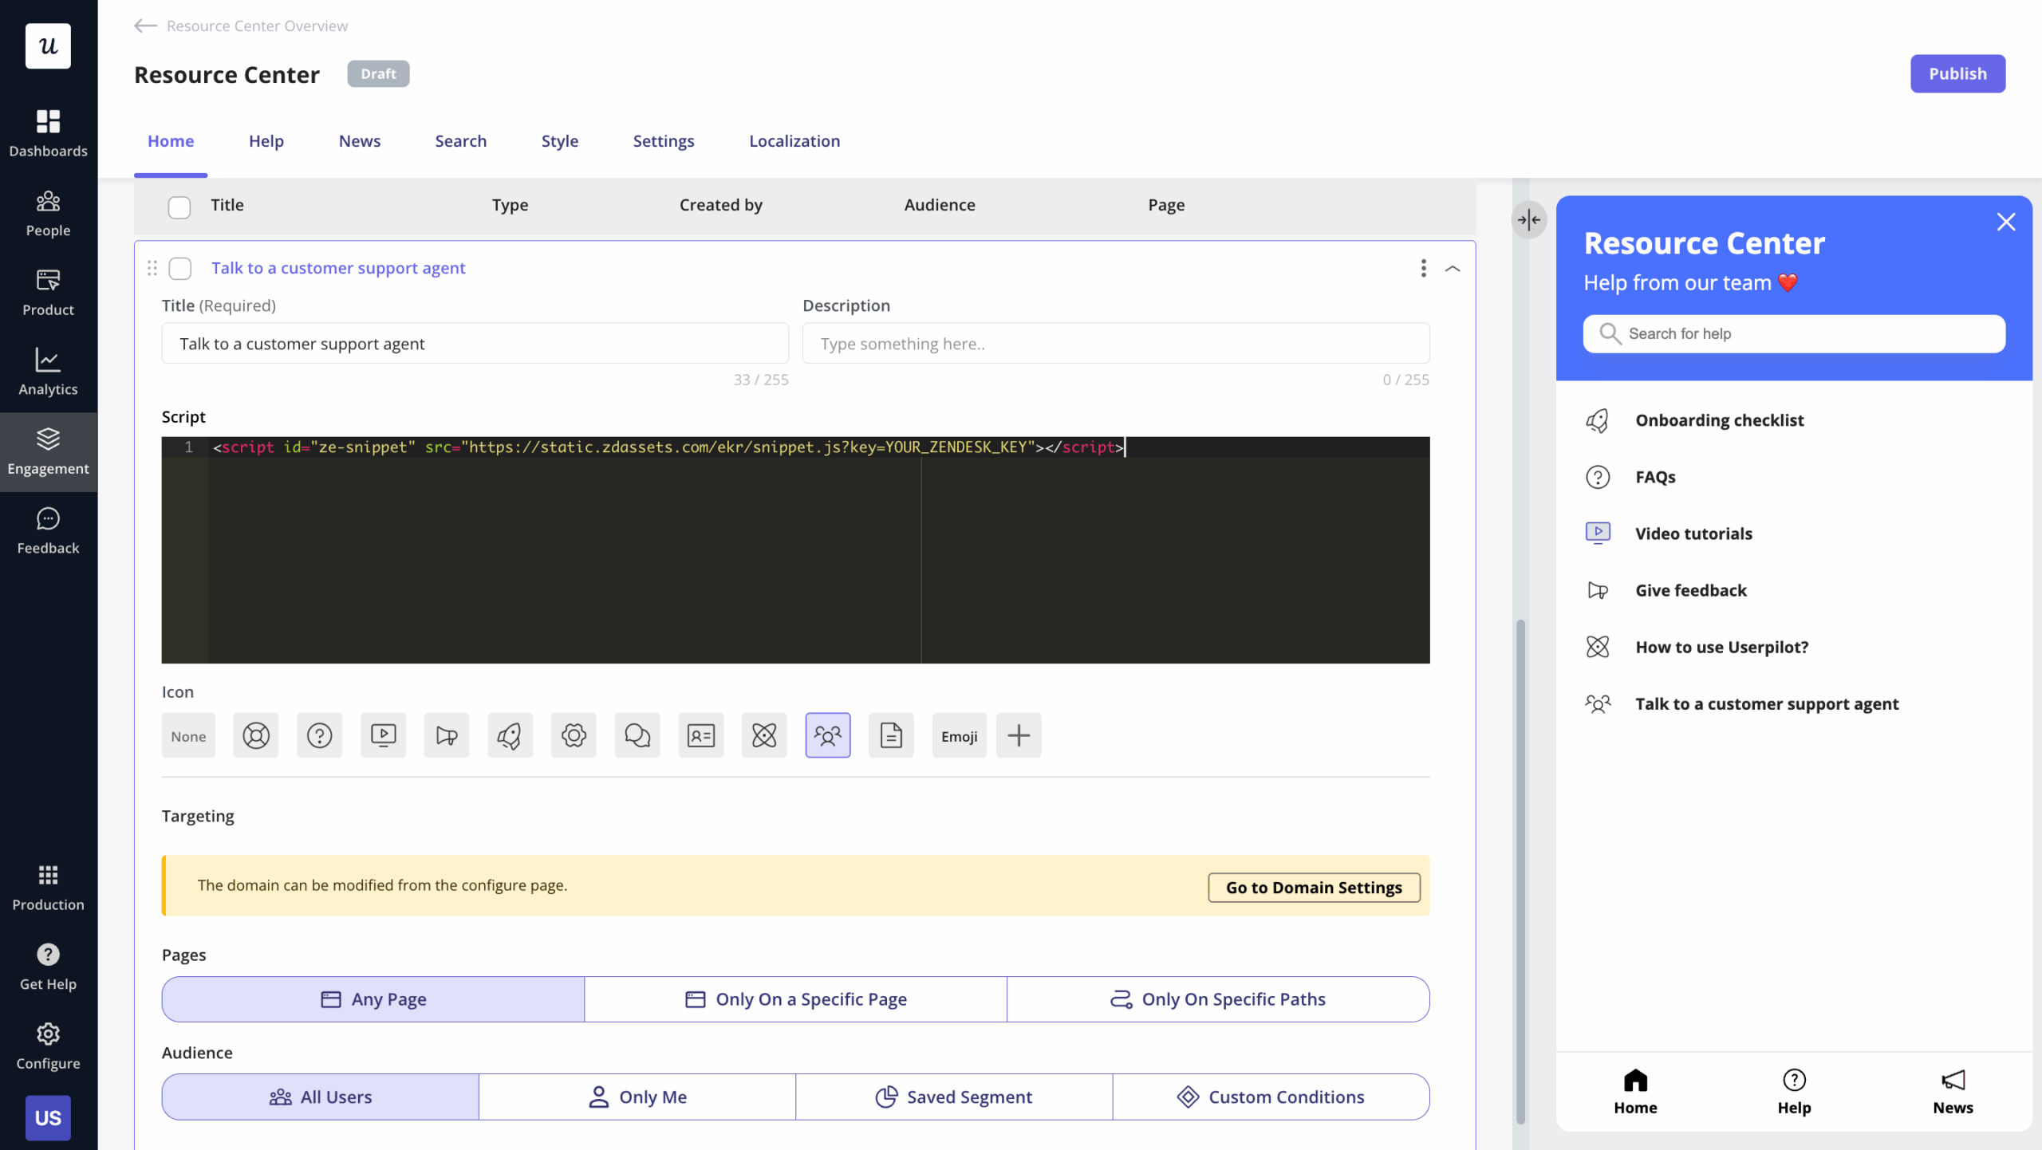Screen dimensions: 2042x1150
Task: Choose the gear icon in the Icon picker
Action: point(573,735)
